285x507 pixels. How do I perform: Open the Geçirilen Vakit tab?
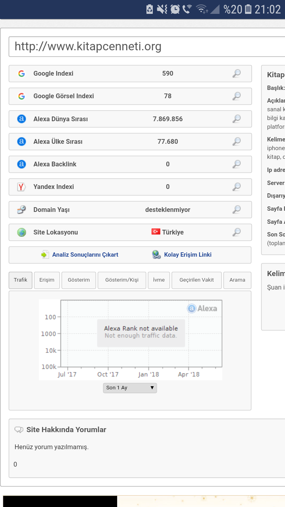click(197, 280)
